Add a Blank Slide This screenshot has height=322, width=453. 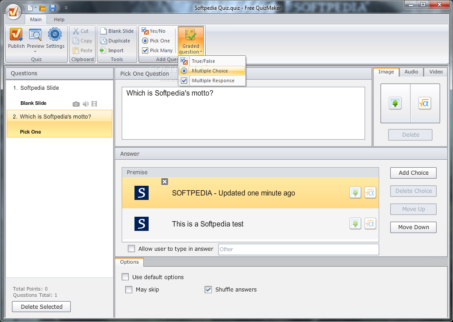[x=117, y=31]
